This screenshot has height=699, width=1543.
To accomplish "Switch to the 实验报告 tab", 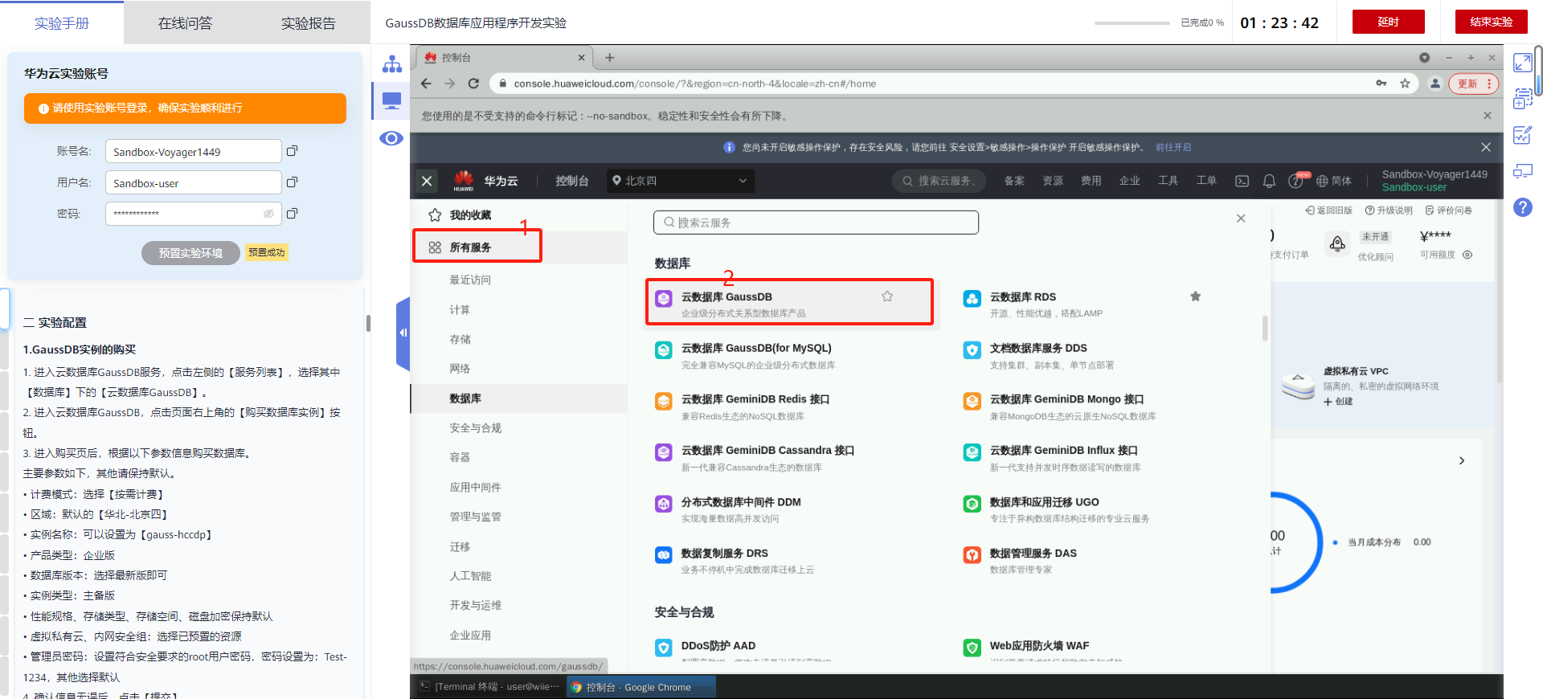I will [309, 23].
